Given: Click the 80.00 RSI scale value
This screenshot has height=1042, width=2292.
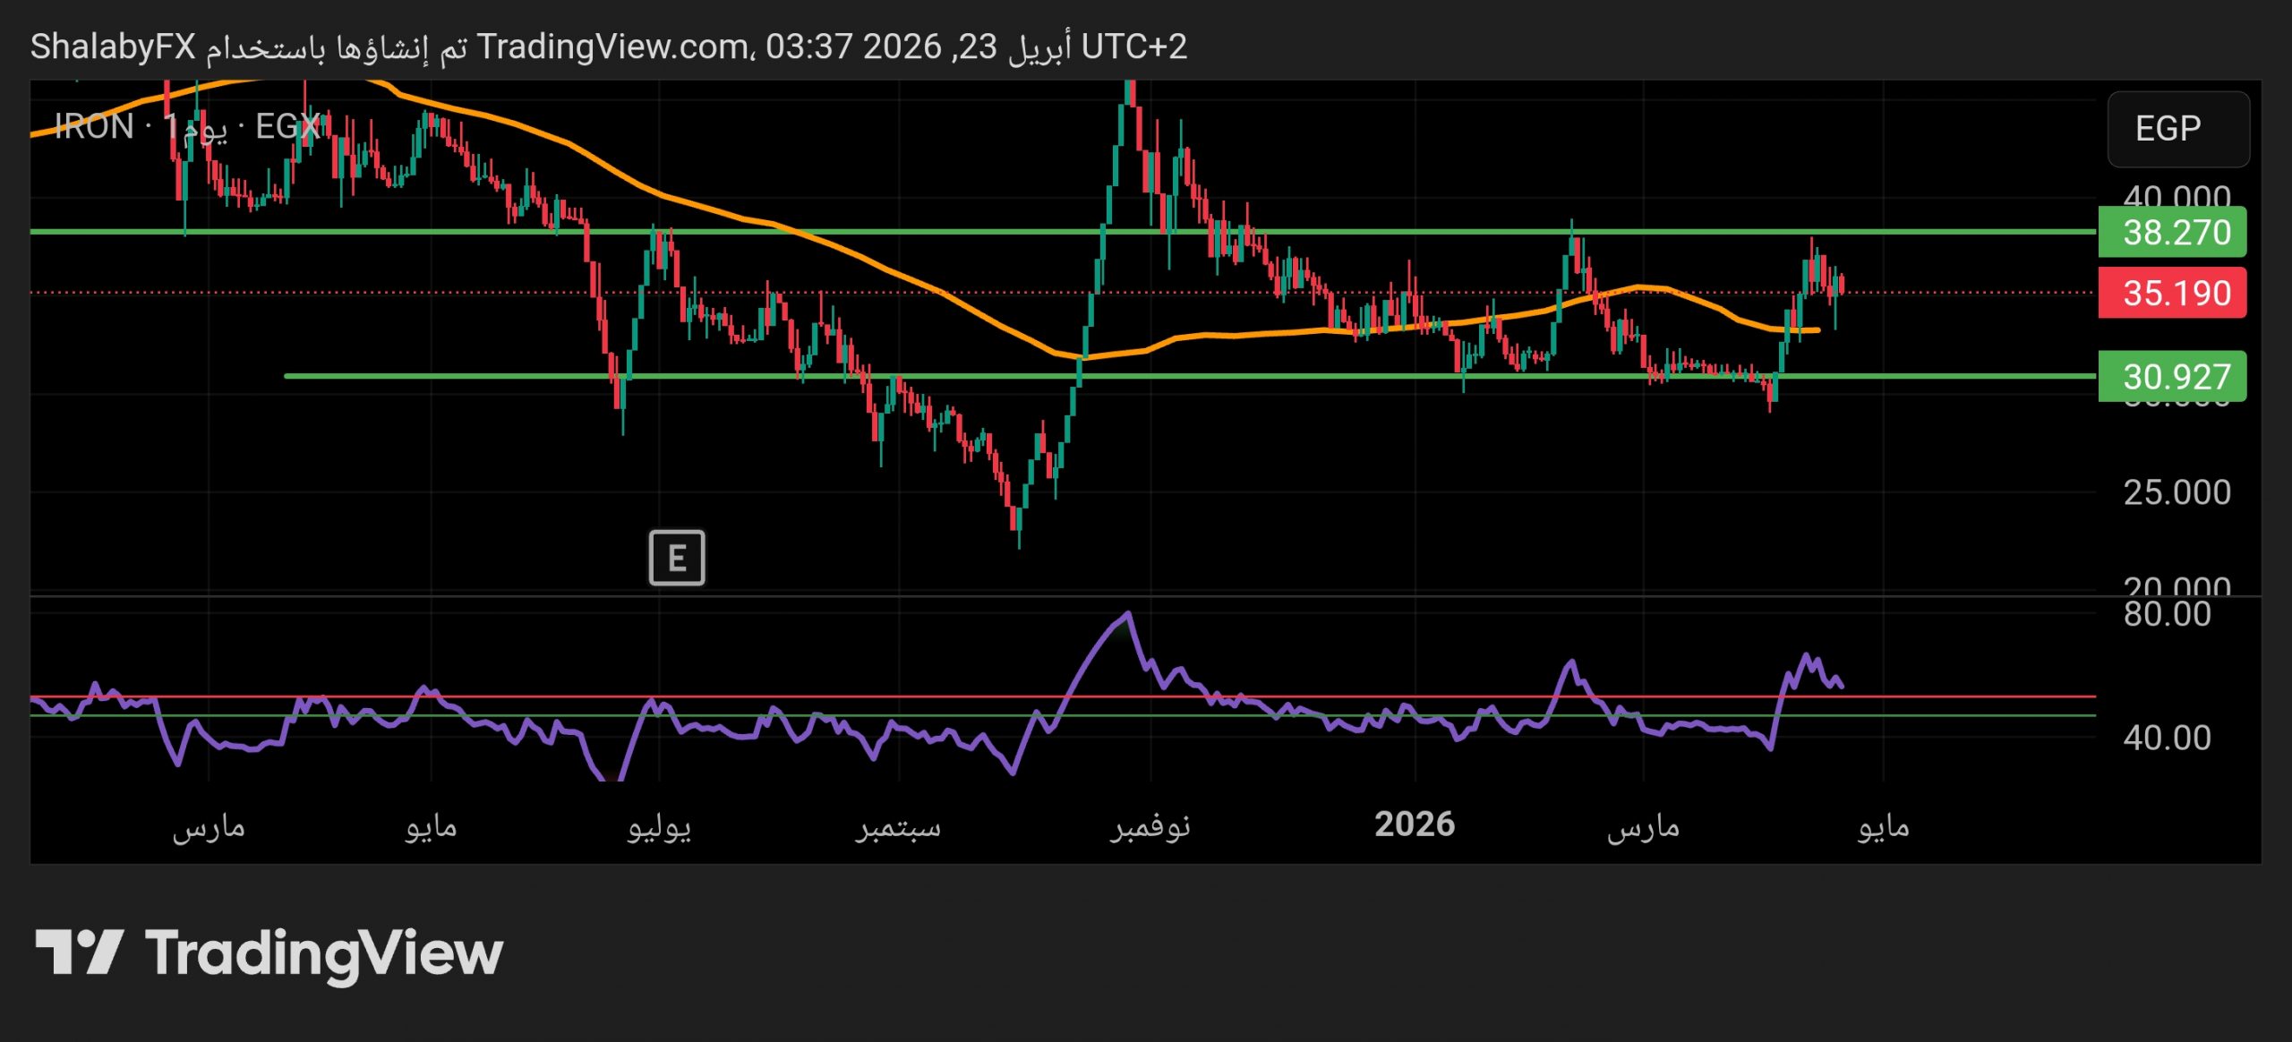Looking at the screenshot, I should (x=2167, y=614).
